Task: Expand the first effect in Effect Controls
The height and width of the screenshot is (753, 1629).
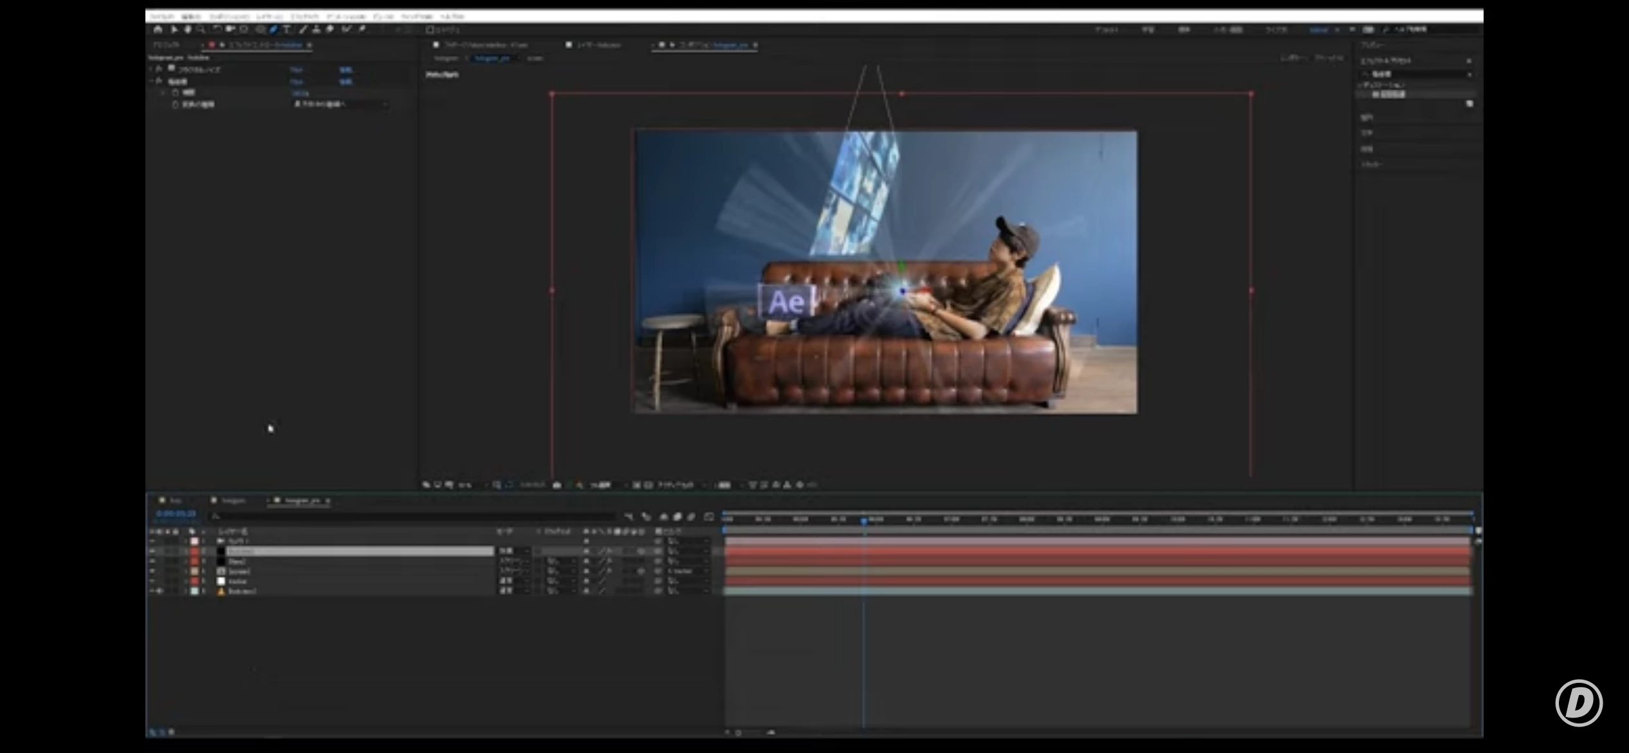Action: pyautogui.click(x=152, y=69)
